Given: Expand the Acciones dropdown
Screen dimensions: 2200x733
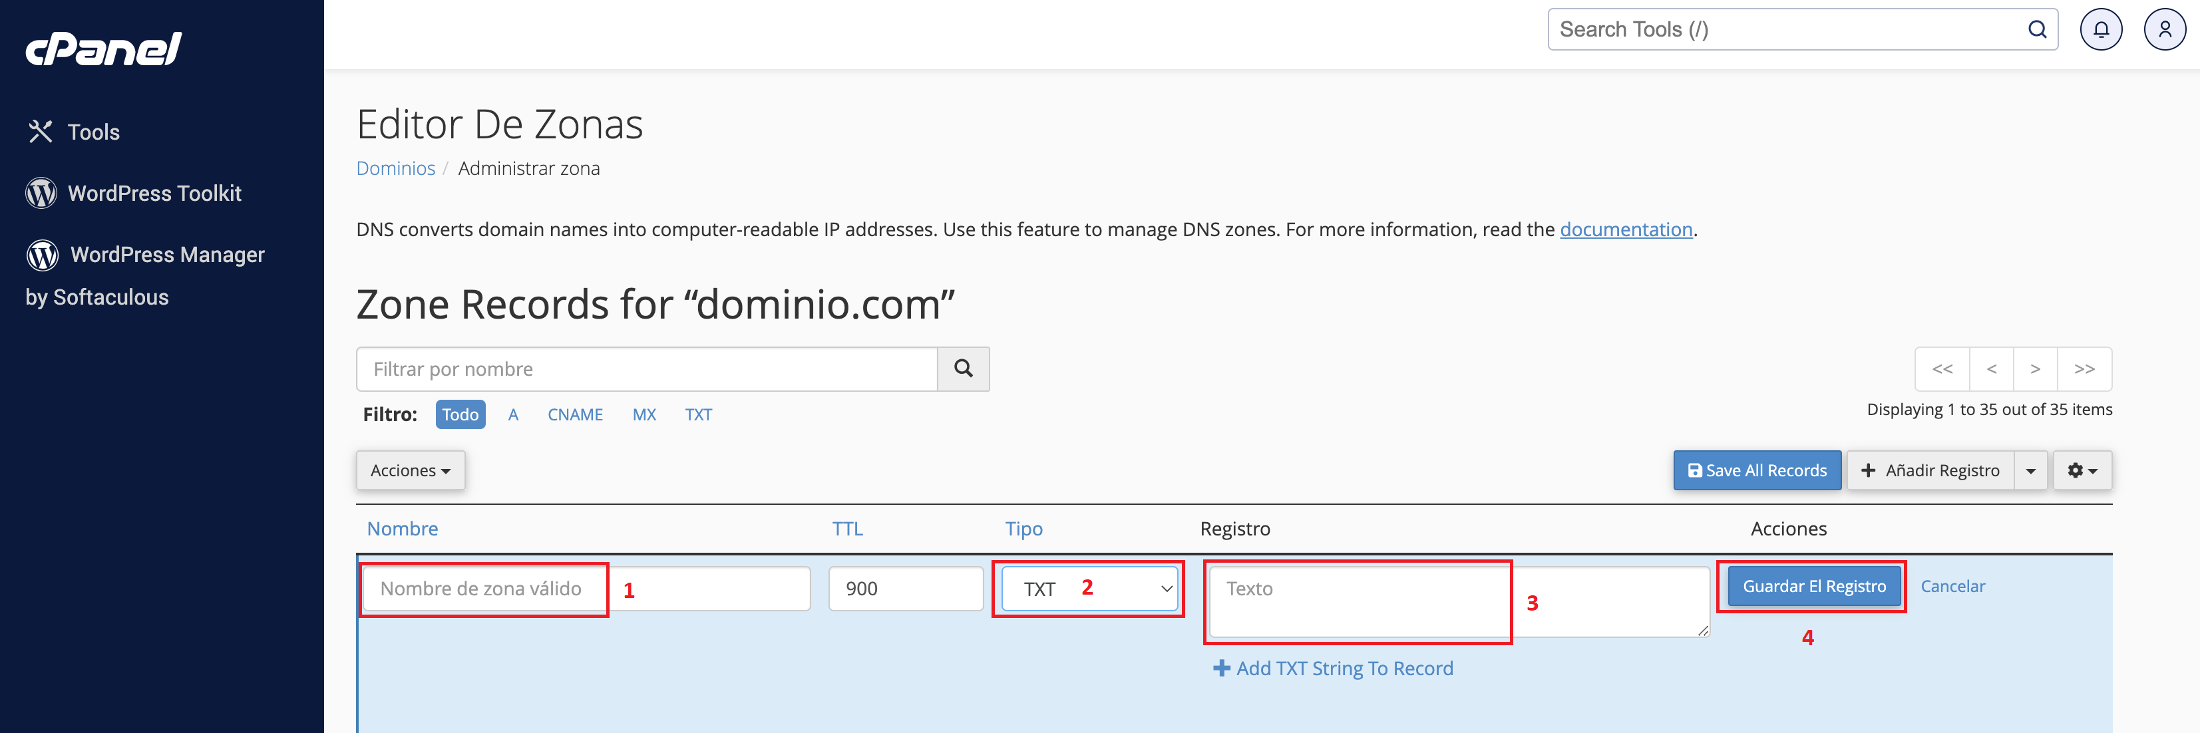Looking at the screenshot, I should [x=411, y=471].
